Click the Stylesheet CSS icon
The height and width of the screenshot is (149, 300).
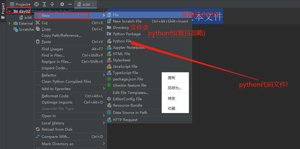tap(109, 60)
